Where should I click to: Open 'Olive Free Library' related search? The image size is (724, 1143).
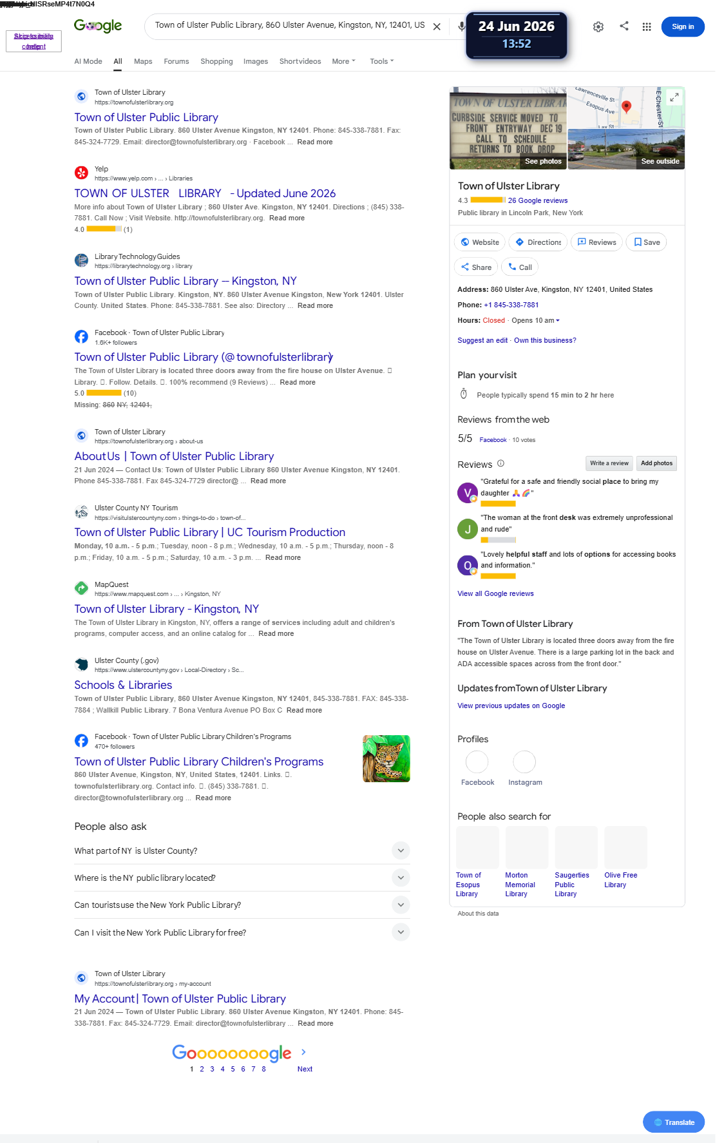pyautogui.click(x=625, y=858)
